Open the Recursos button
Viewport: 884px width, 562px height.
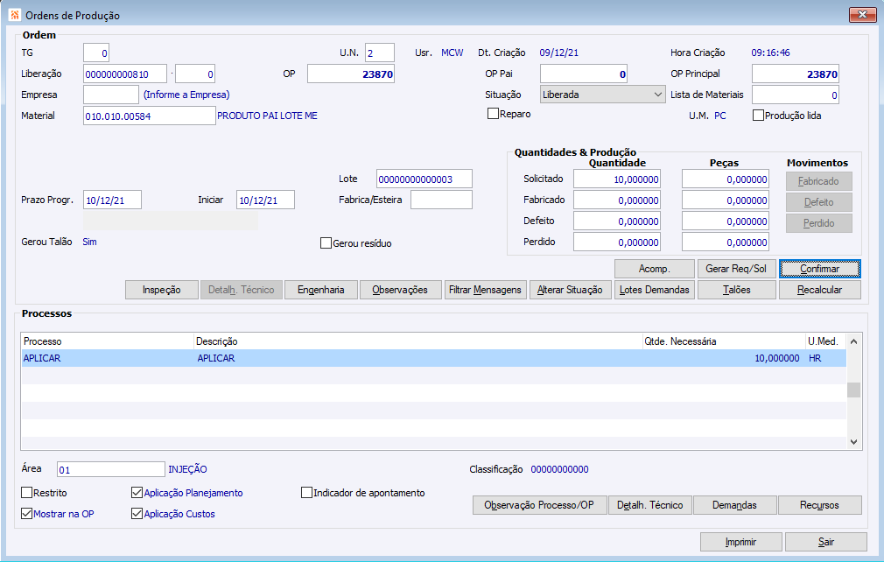(820, 505)
